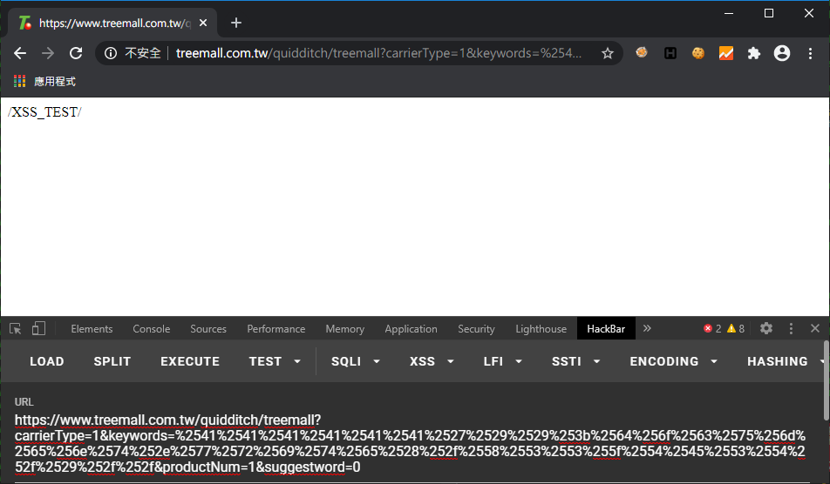
Task: Select the treemall.com.tw browser tab
Action: (112, 23)
